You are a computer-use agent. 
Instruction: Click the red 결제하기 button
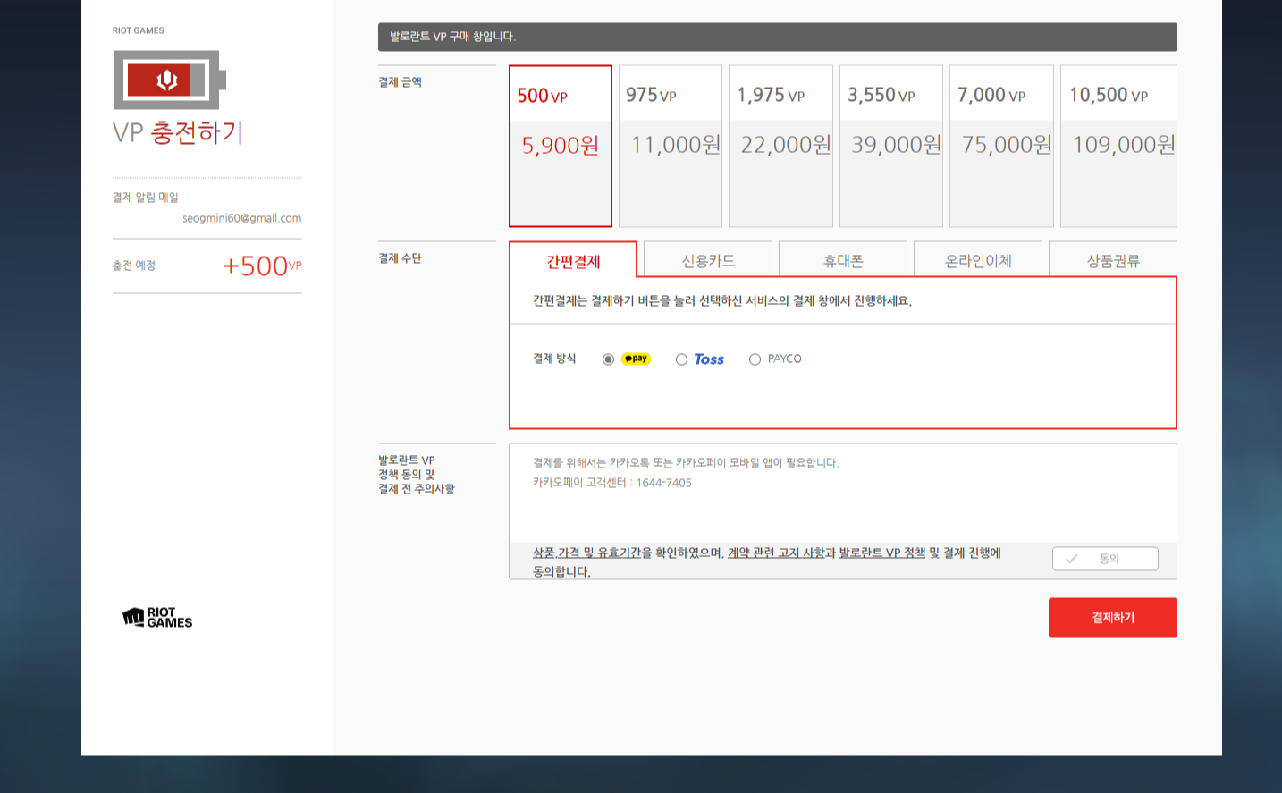pos(1113,618)
